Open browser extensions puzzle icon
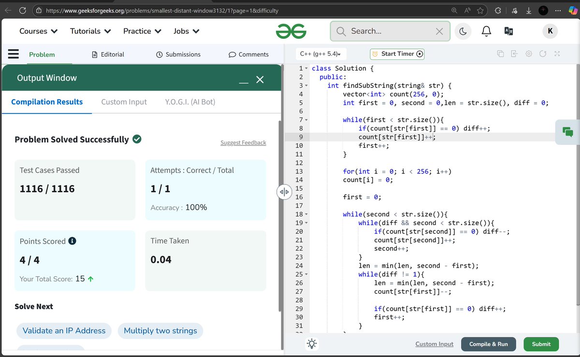 tap(498, 10)
